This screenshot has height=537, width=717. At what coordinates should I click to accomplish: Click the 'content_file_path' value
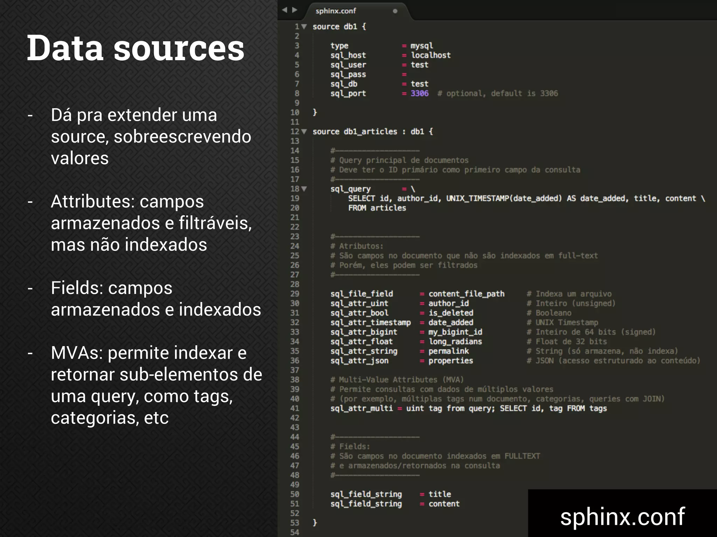click(x=467, y=294)
